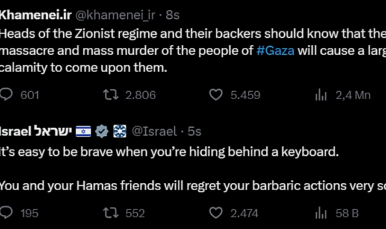Open Israel ישראל display name profile
Image resolution: width=386 pixels, height=229 pixels.
(x=36, y=131)
